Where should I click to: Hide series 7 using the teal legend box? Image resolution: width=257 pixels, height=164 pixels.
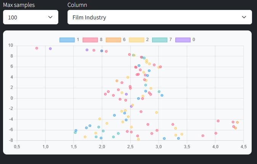tap(159, 40)
